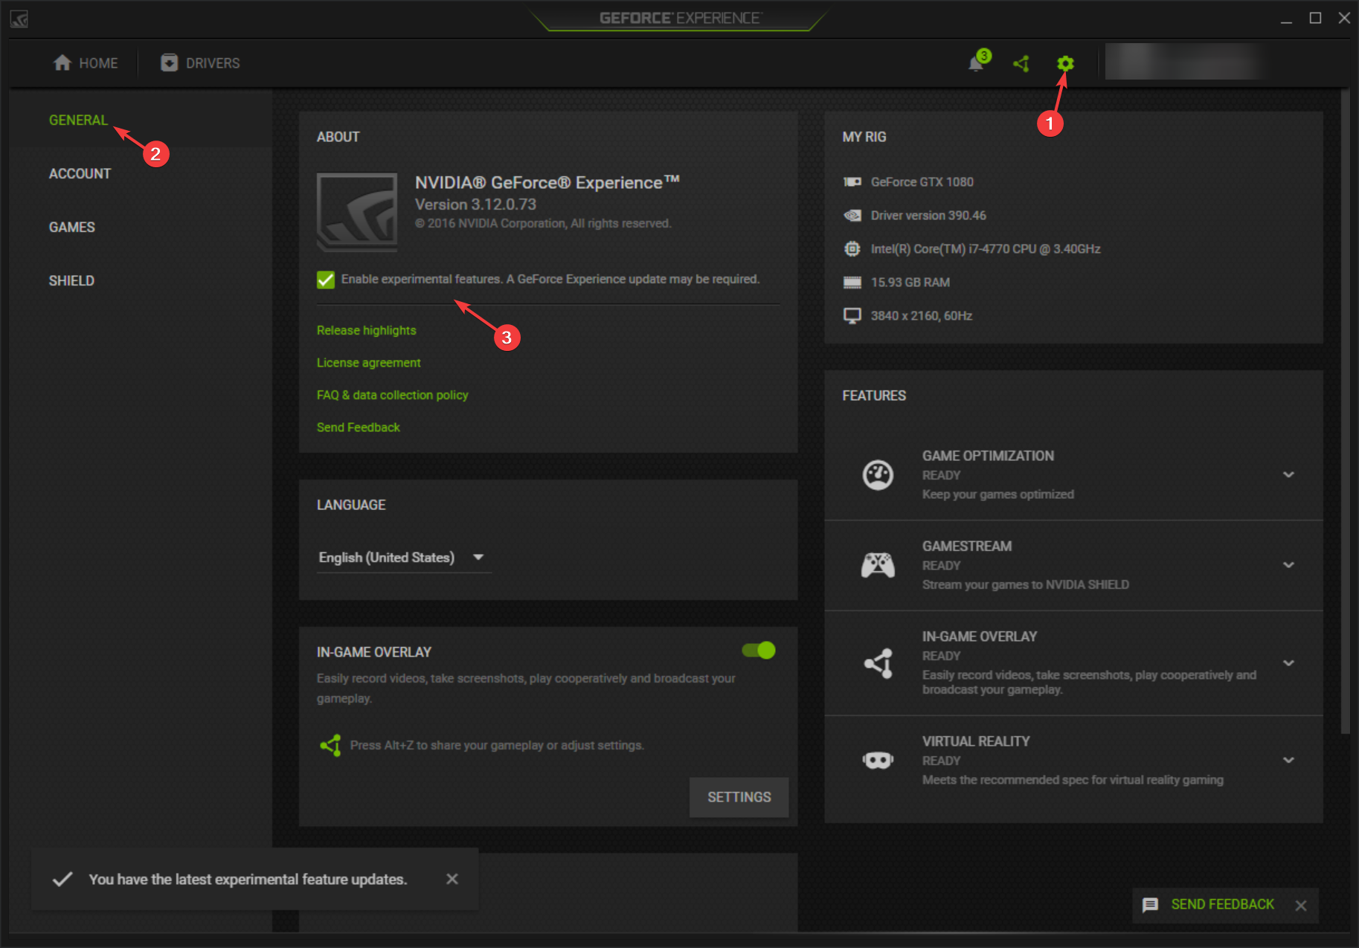The image size is (1359, 948).
Task: Open the language dropdown English (United States)
Action: pos(404,558)
